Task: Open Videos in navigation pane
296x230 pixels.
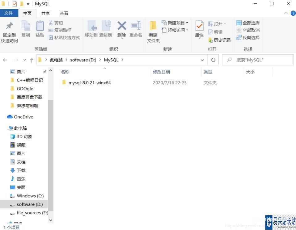Action: (x=18, y=145)
